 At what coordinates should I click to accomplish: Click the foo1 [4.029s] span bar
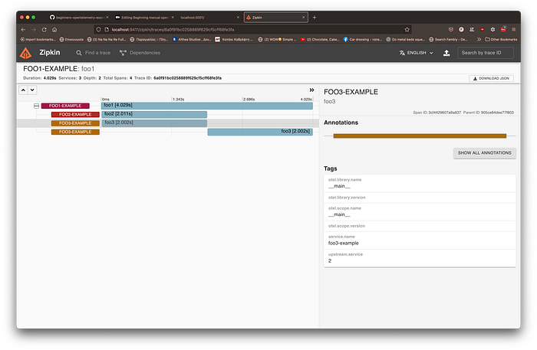pyautogui.click(x=207, y=106)
